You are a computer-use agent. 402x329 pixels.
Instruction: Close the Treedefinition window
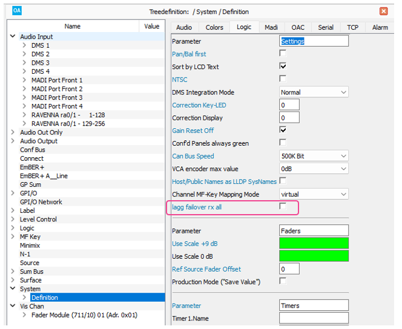(x=383, y=11)
